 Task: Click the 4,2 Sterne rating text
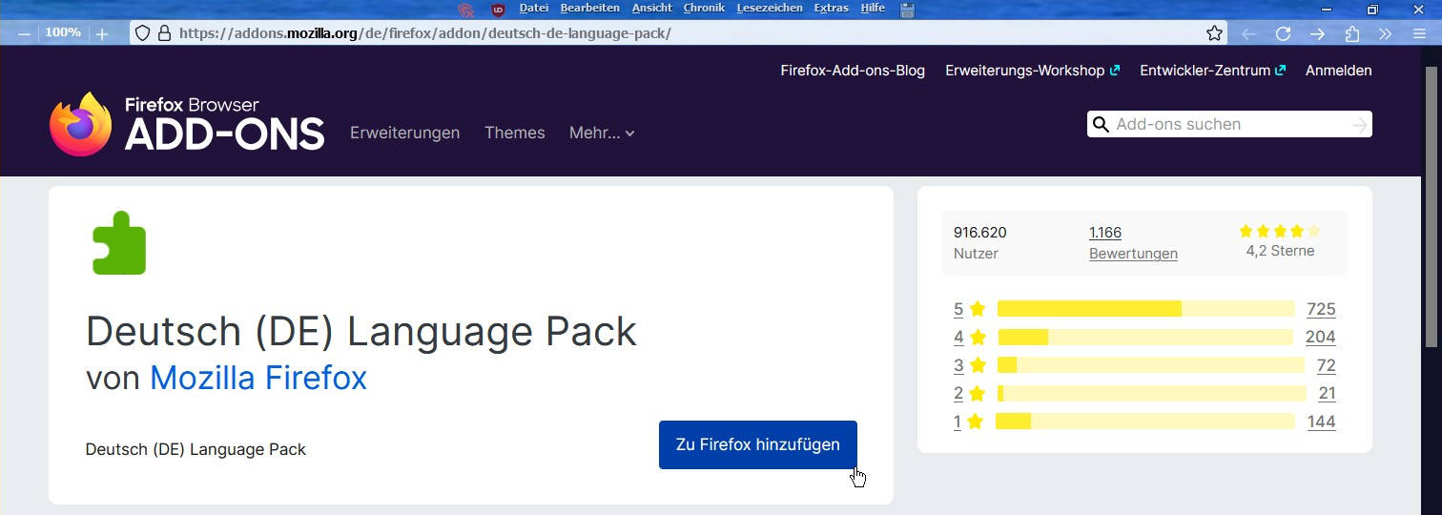click(1280, 251)
